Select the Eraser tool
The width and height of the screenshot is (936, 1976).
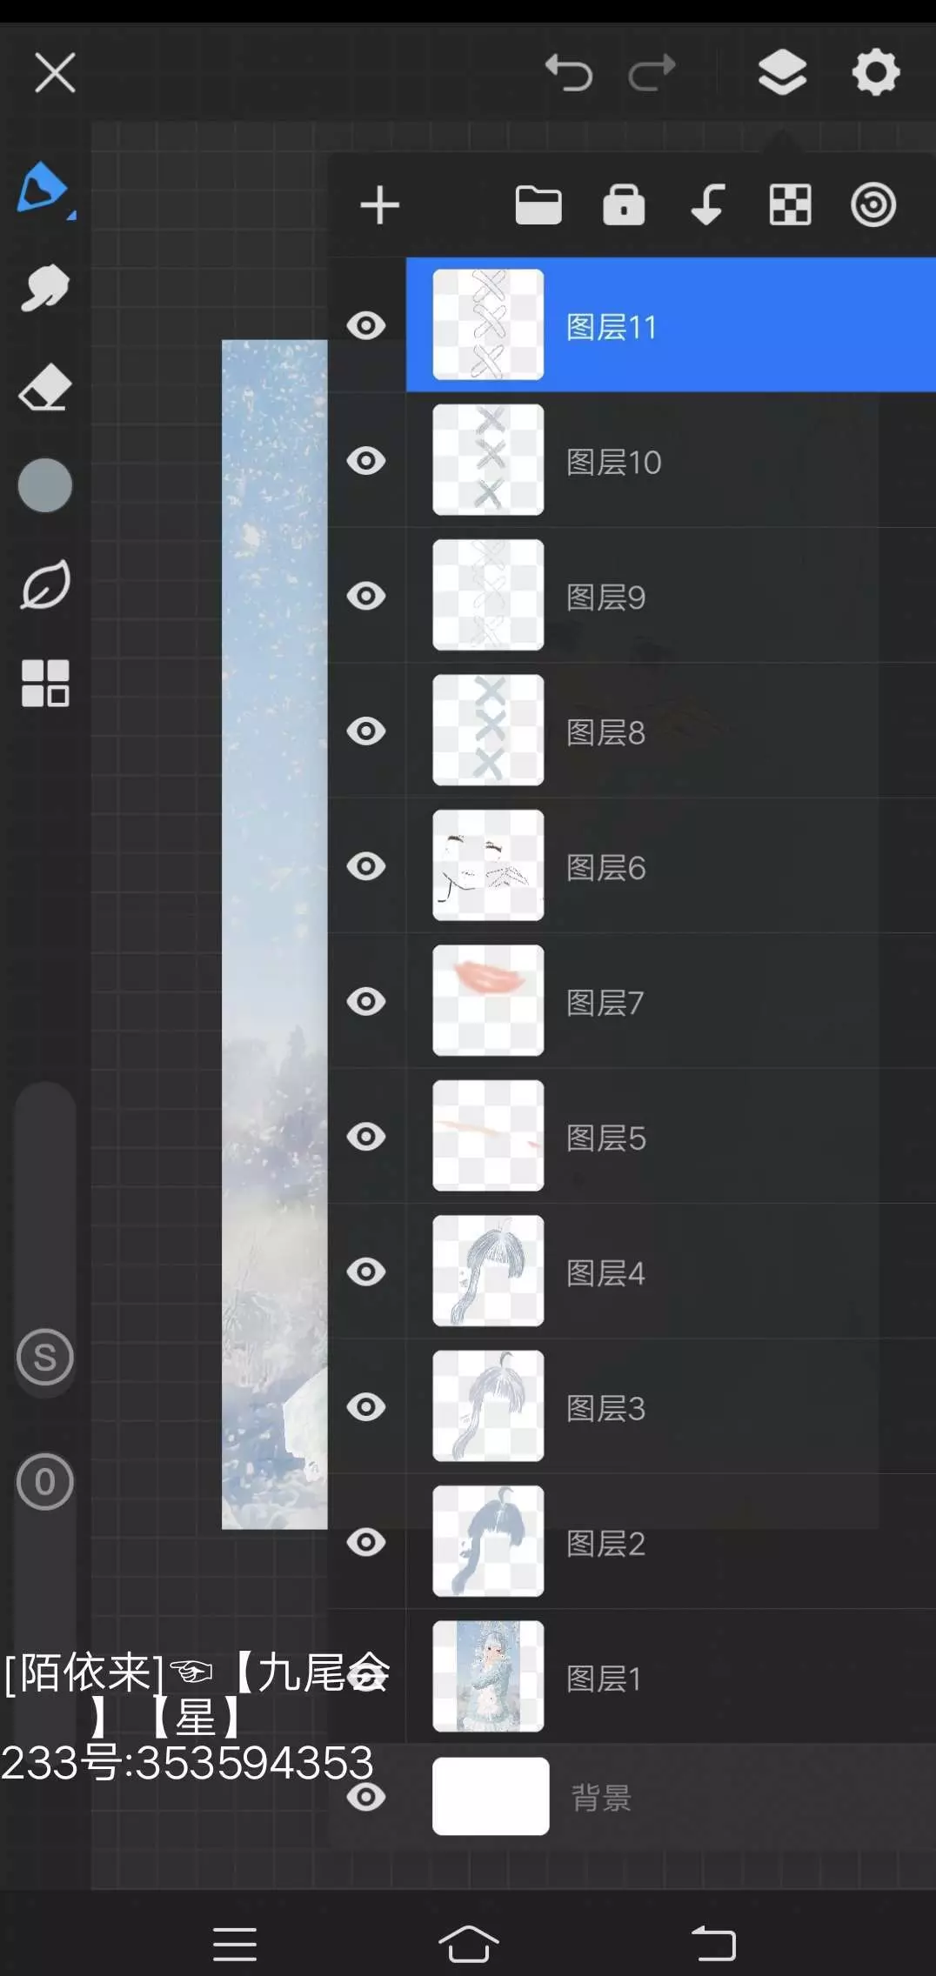click(x=45, y=387)
